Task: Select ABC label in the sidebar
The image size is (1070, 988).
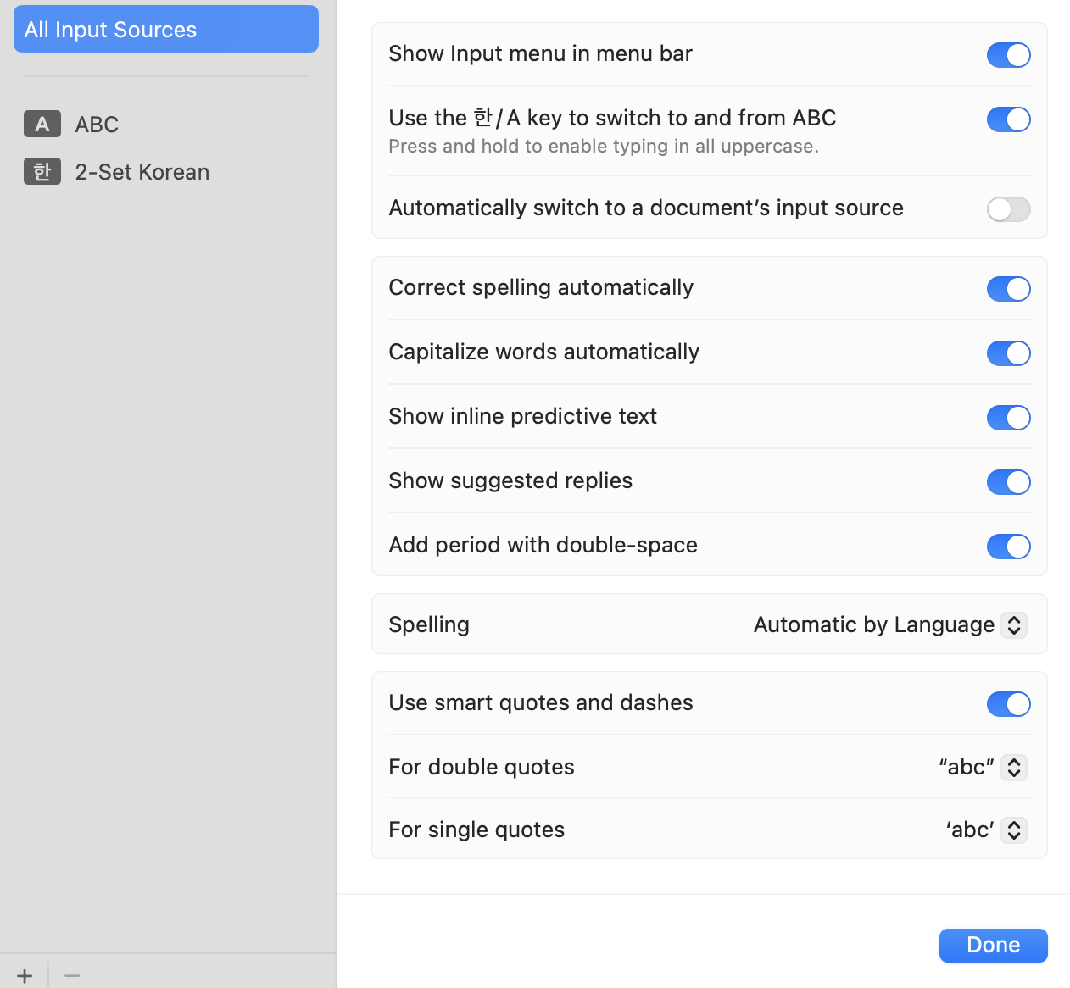Action: (97, 125)
